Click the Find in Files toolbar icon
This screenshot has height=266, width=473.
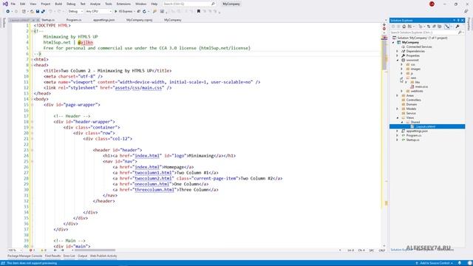[x=154, y=12]
